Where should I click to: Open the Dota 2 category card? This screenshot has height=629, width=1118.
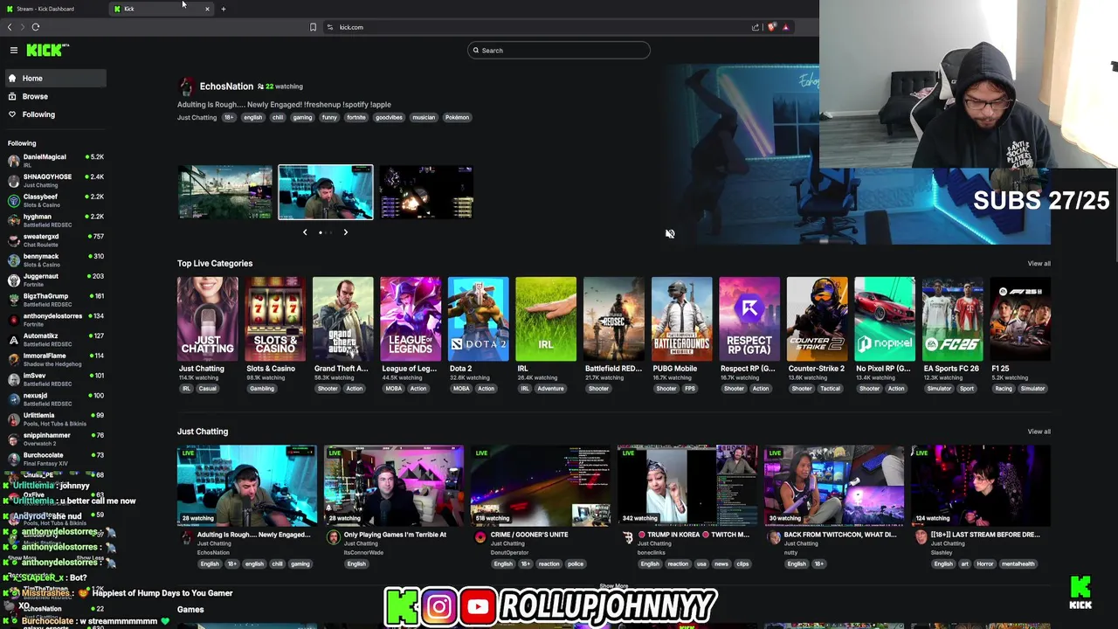tap(478, 319)
